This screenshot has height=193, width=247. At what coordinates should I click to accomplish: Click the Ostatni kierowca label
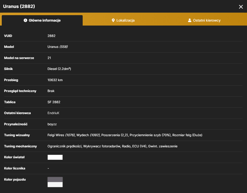pos(17,113)
